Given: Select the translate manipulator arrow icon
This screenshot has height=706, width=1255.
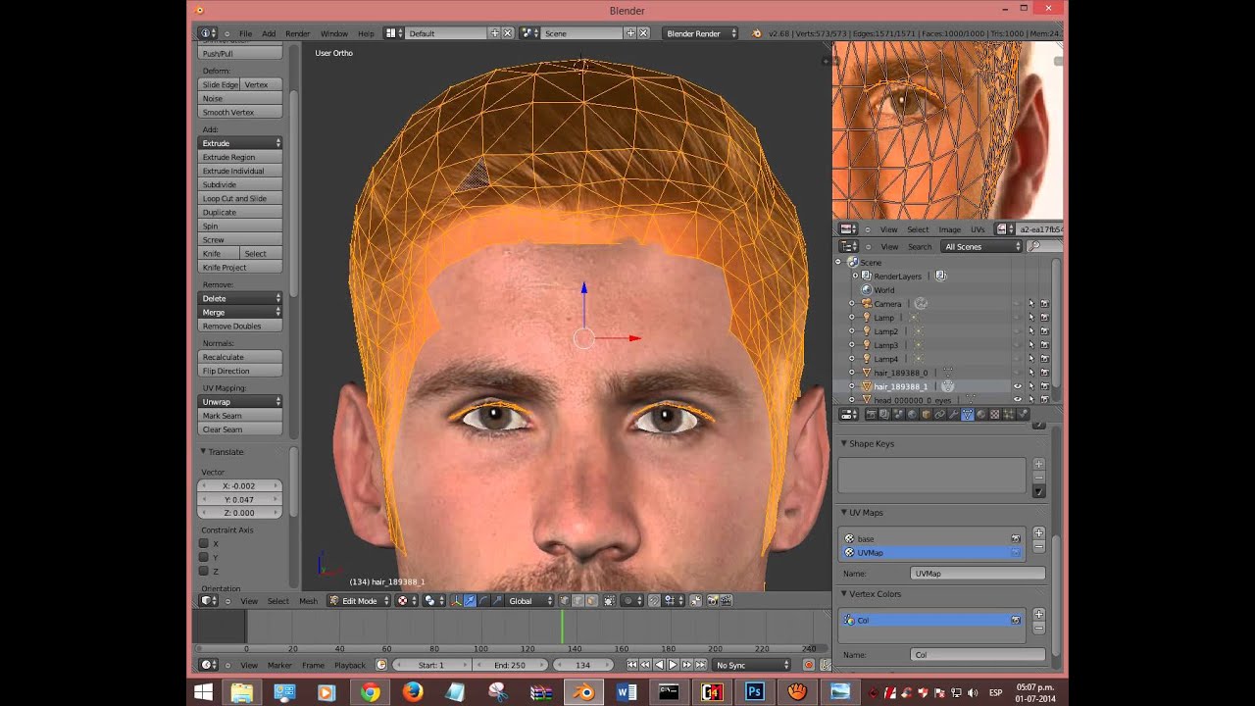Looking at the screenshot, I should (470, 600).
